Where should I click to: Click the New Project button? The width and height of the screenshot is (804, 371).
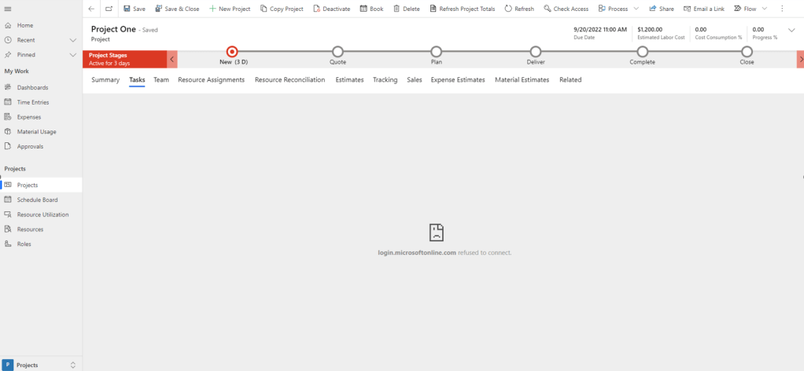(230, 9)
